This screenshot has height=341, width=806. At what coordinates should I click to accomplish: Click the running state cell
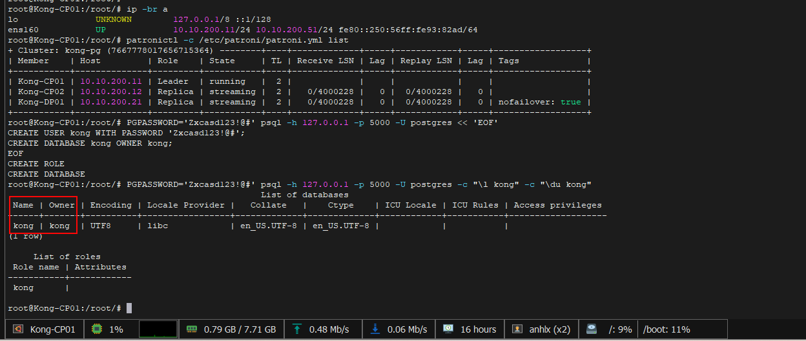click(x=227, y=81)
